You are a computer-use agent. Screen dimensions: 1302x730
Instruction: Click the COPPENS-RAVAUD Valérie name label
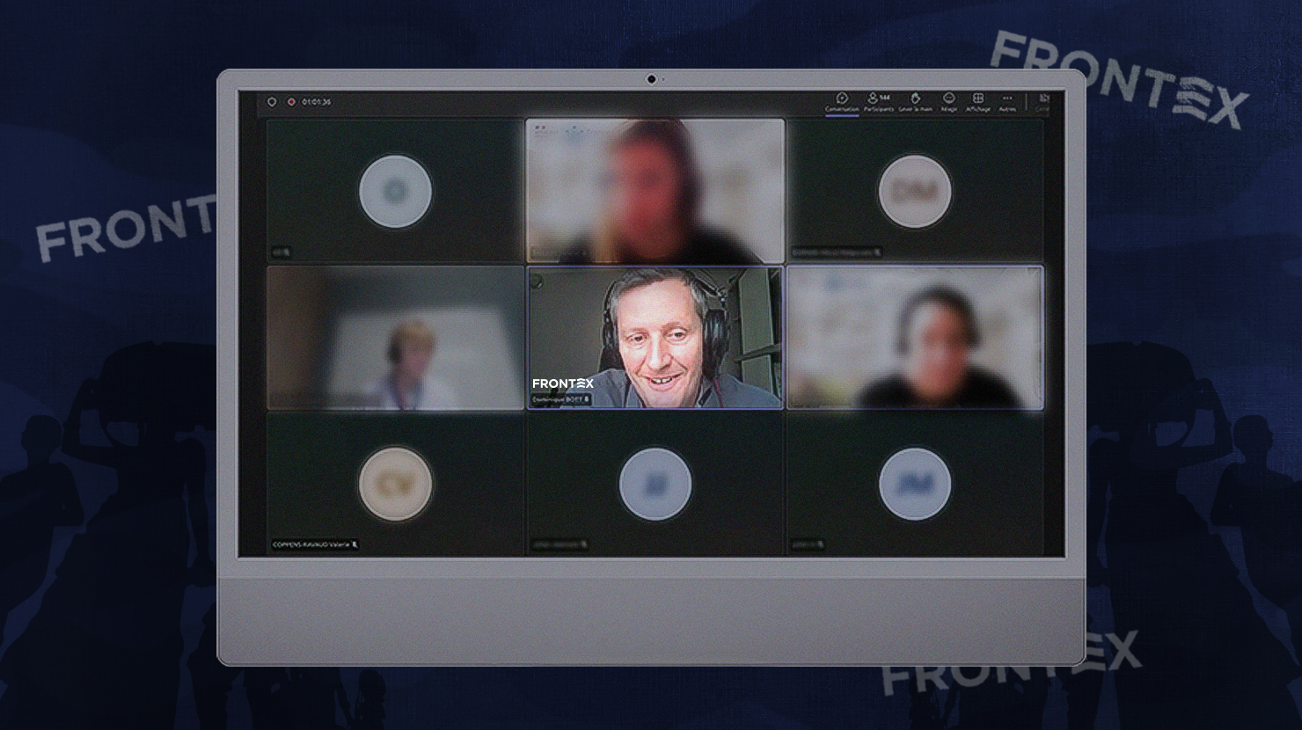(x=311, y=545)
